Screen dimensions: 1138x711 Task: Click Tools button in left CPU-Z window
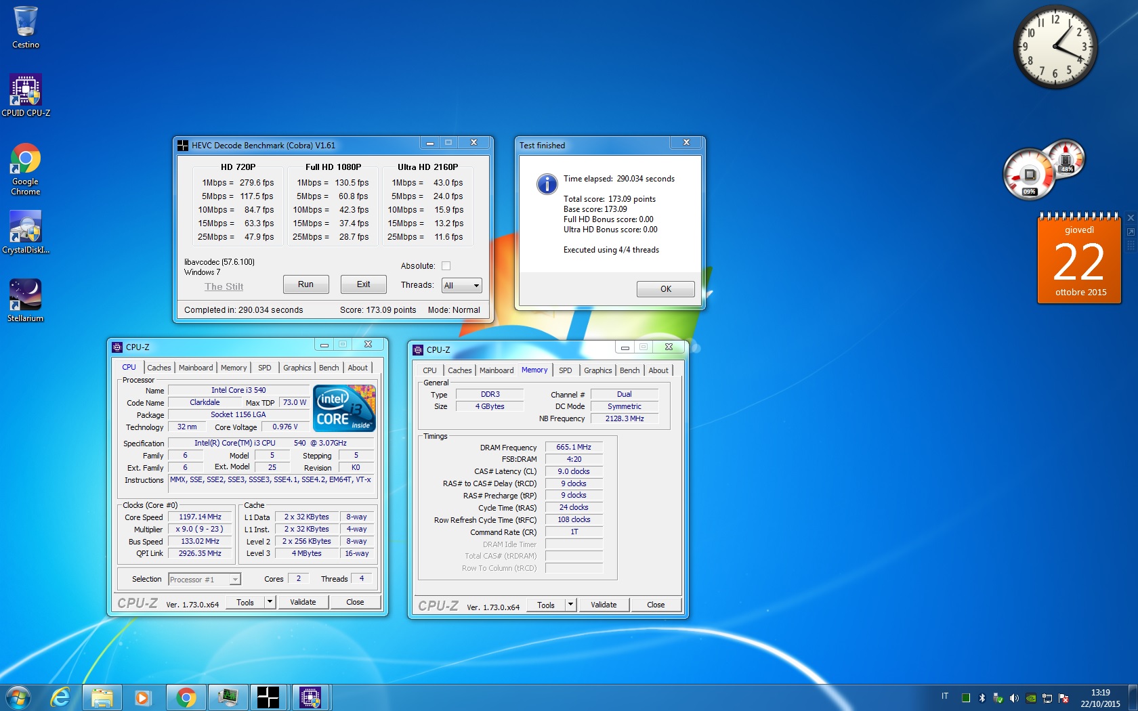click(x=245, y=602)
